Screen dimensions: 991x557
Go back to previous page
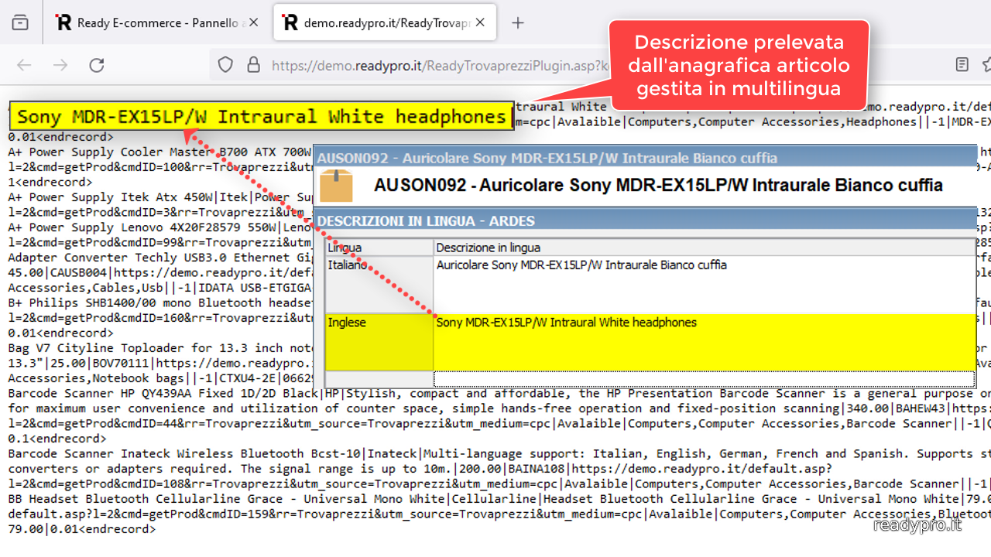click(24, 65)
